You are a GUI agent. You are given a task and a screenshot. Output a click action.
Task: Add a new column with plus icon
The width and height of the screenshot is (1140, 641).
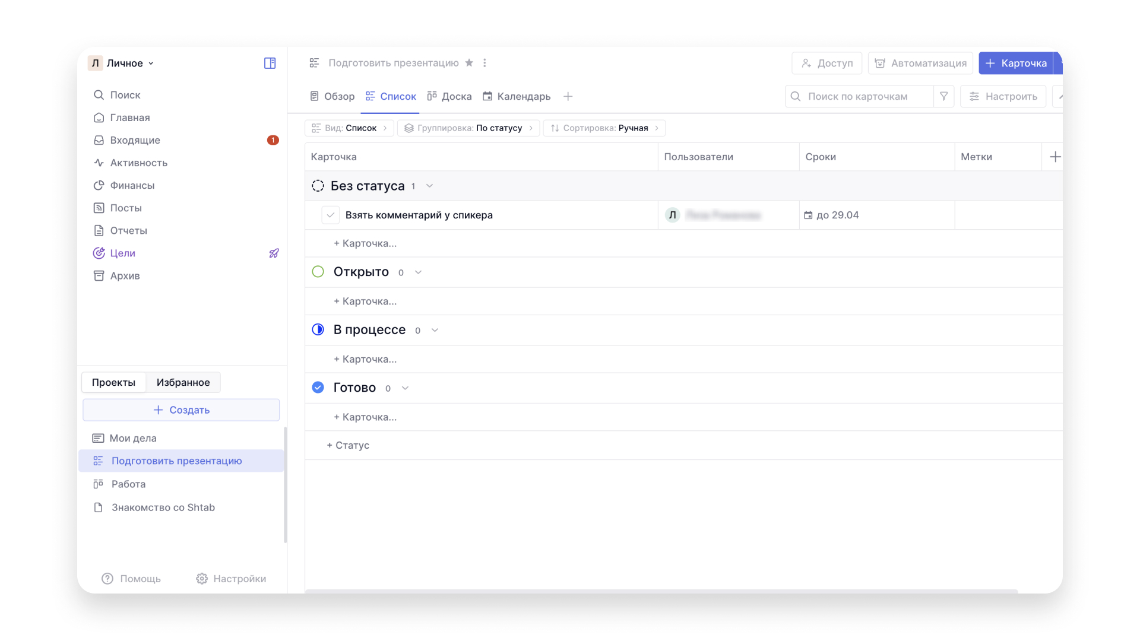point(1055,157)
